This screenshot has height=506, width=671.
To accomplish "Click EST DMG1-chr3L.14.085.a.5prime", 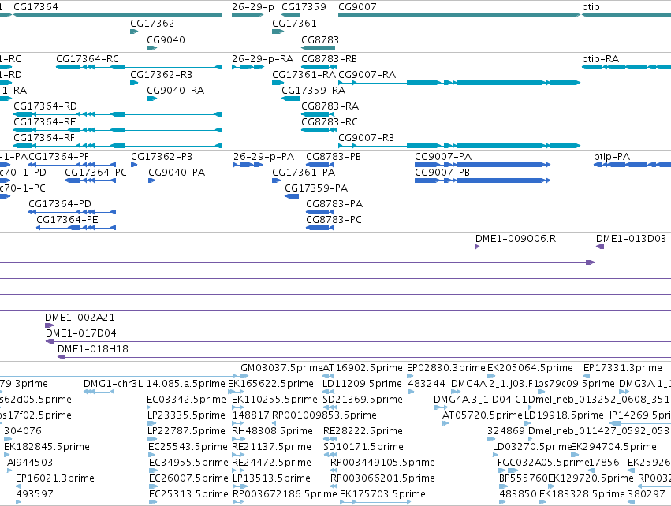I will tap(154, 384).
